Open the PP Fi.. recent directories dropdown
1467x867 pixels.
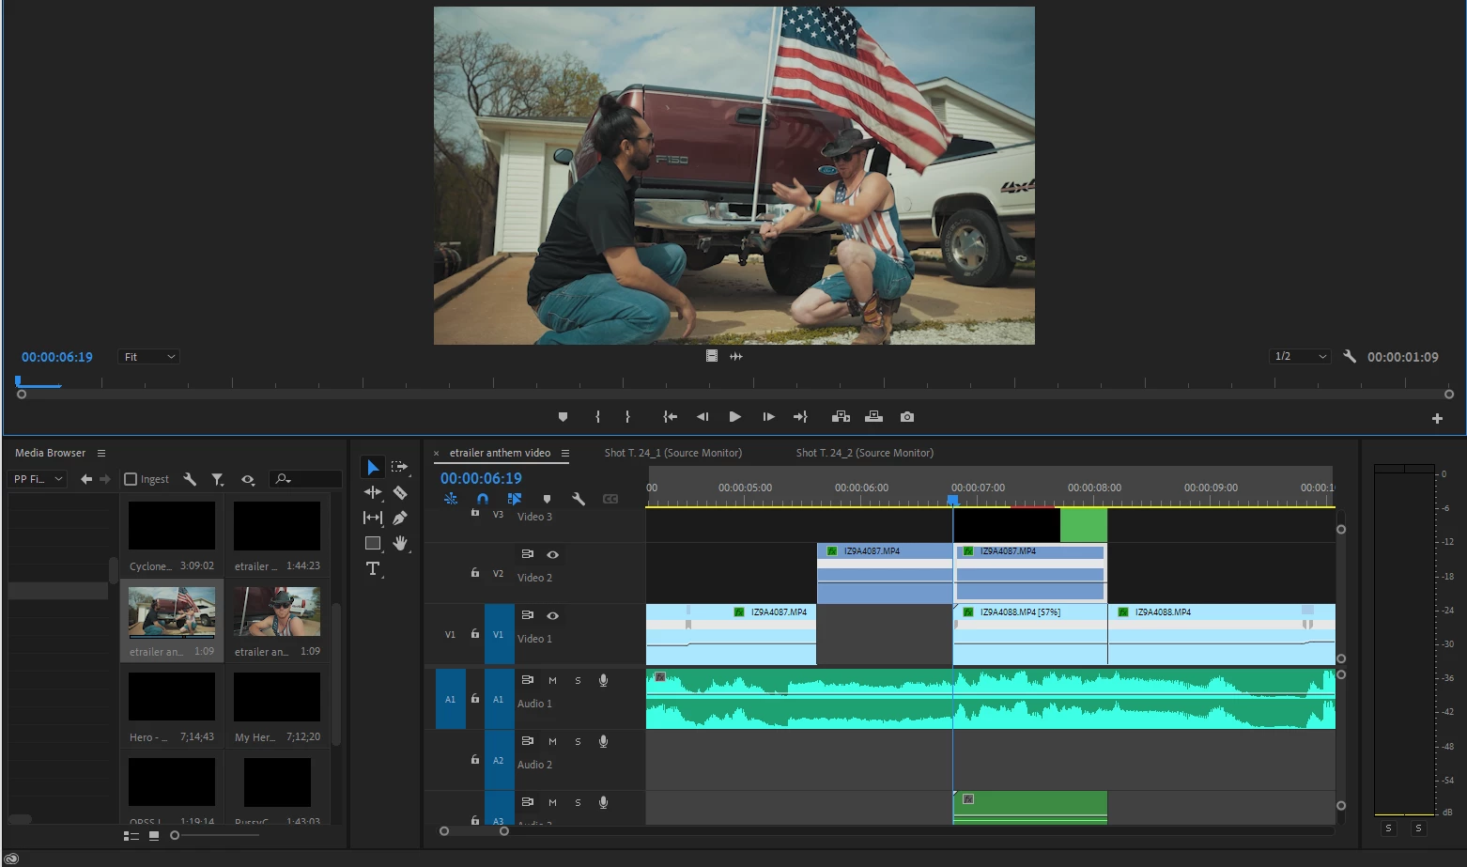[x=38, y=479]
